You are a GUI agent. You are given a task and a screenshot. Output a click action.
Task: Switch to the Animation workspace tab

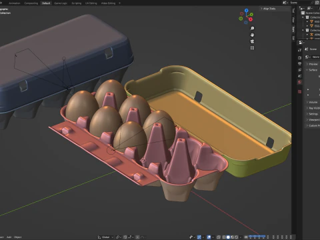(x=14, y=3)
